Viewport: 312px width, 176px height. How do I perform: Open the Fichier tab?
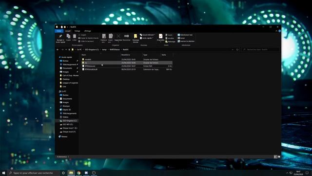coord(59,31)
